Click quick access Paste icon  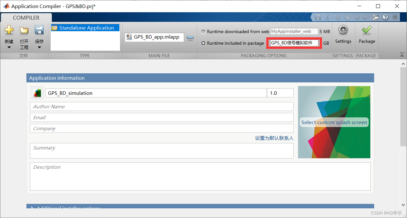click(x=347, y=17)
